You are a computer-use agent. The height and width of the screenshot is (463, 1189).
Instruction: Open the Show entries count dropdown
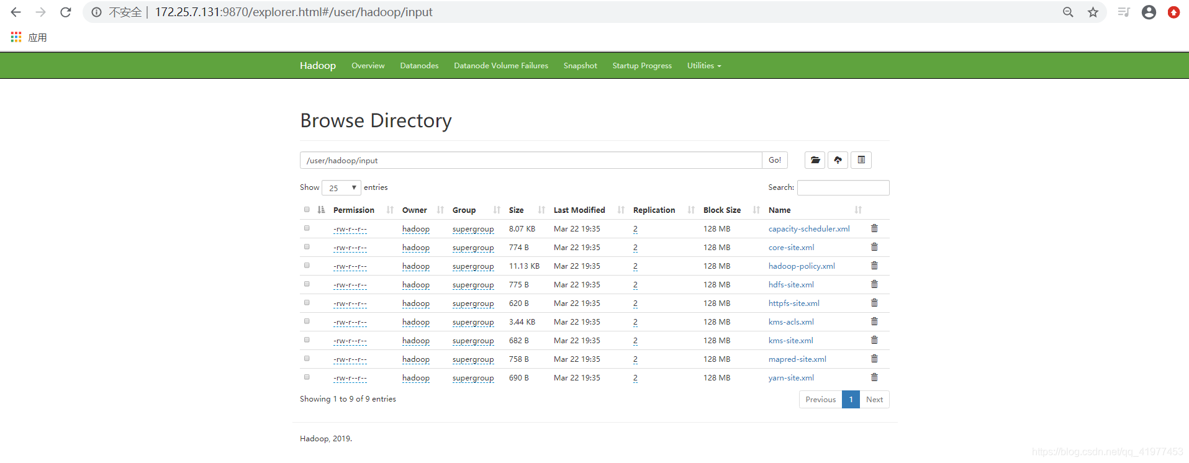pos(341,187)
